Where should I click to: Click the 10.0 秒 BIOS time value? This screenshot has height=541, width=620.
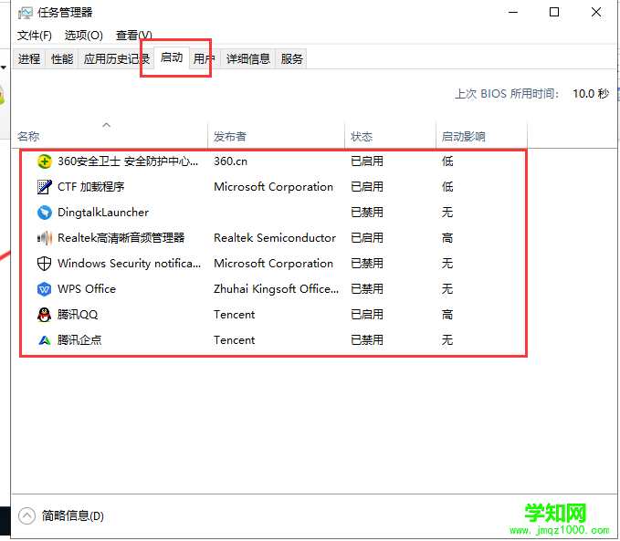pyautogui.click(x=591, y=94)
